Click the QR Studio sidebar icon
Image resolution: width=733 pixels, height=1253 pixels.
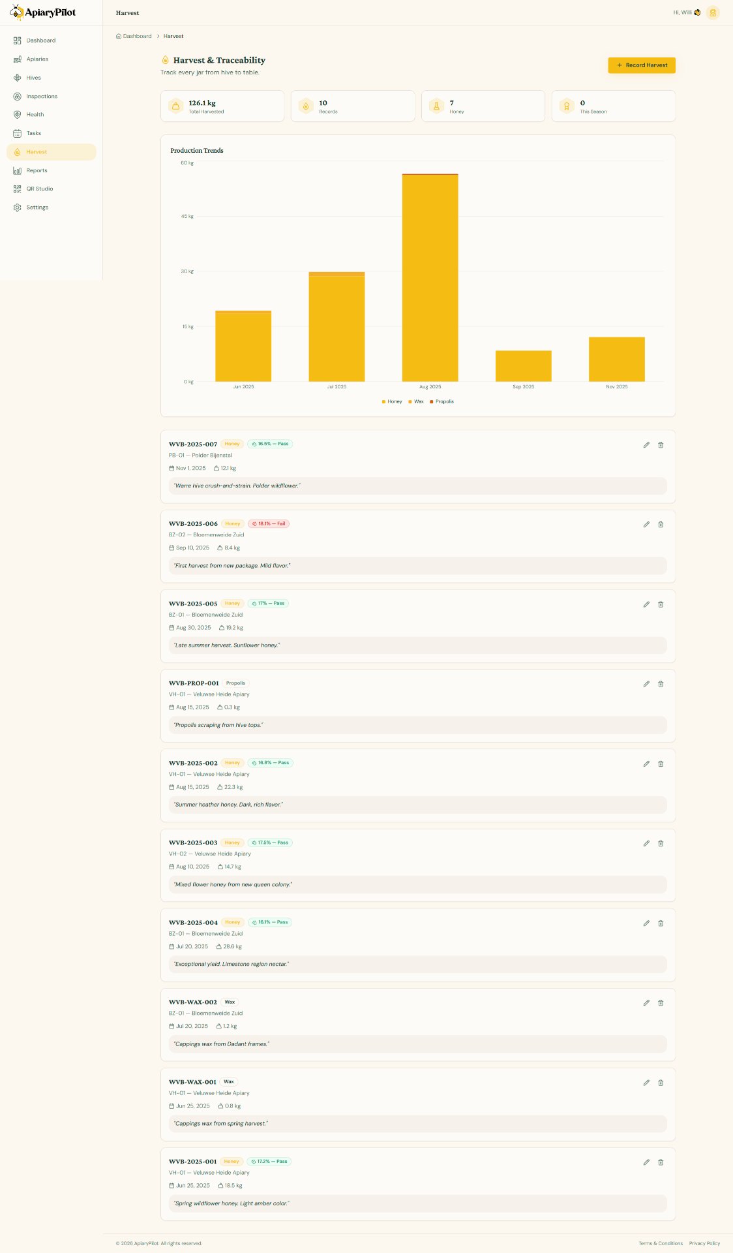point(18,189)
